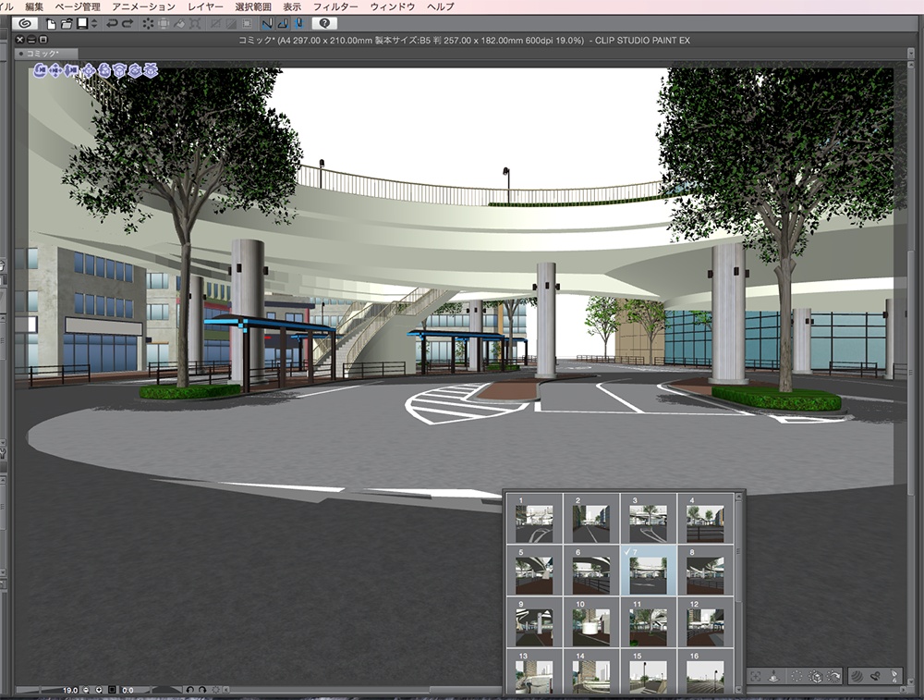This screenshot has width=924, height=700.
Task: Open the striped sphere layout preset icon
Action: 857,676
